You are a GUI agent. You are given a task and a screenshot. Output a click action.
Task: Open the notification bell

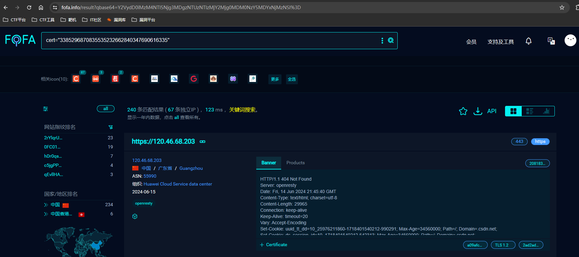529,41
